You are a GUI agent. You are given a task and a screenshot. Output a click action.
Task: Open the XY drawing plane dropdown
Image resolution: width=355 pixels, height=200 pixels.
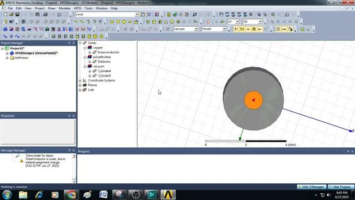click(x=237, y=22)
